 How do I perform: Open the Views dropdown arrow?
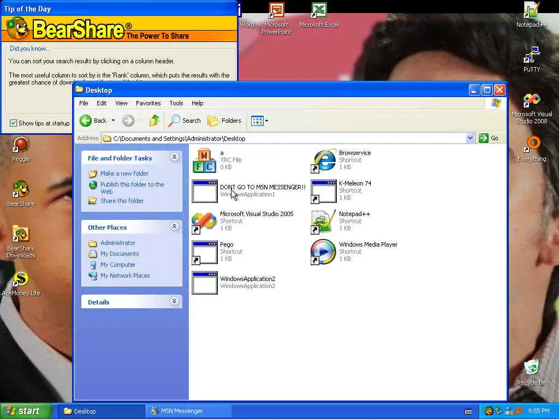pos(266,121)
